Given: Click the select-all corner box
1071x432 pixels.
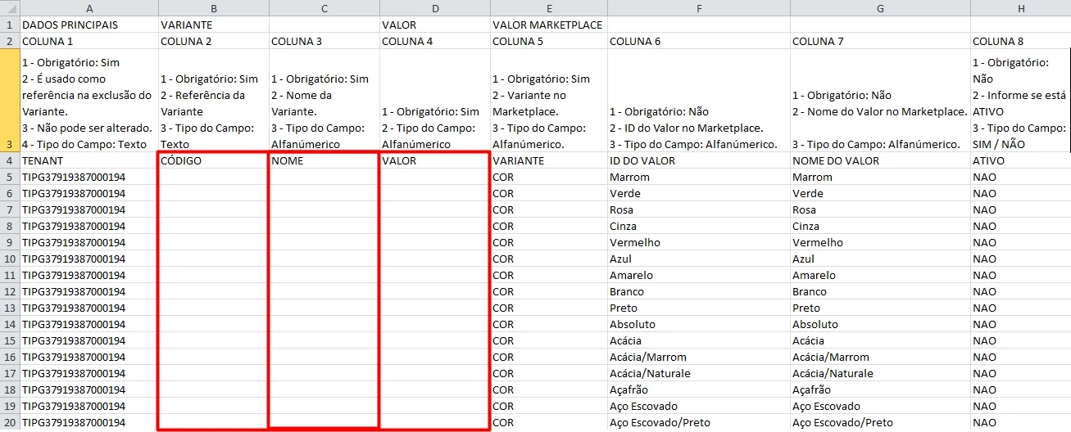Looking at the screenshot, I should tap(9, 7).
